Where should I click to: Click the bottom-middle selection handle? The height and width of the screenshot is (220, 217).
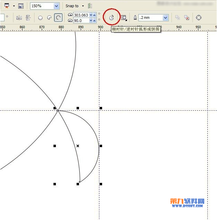tap(78, 184)
